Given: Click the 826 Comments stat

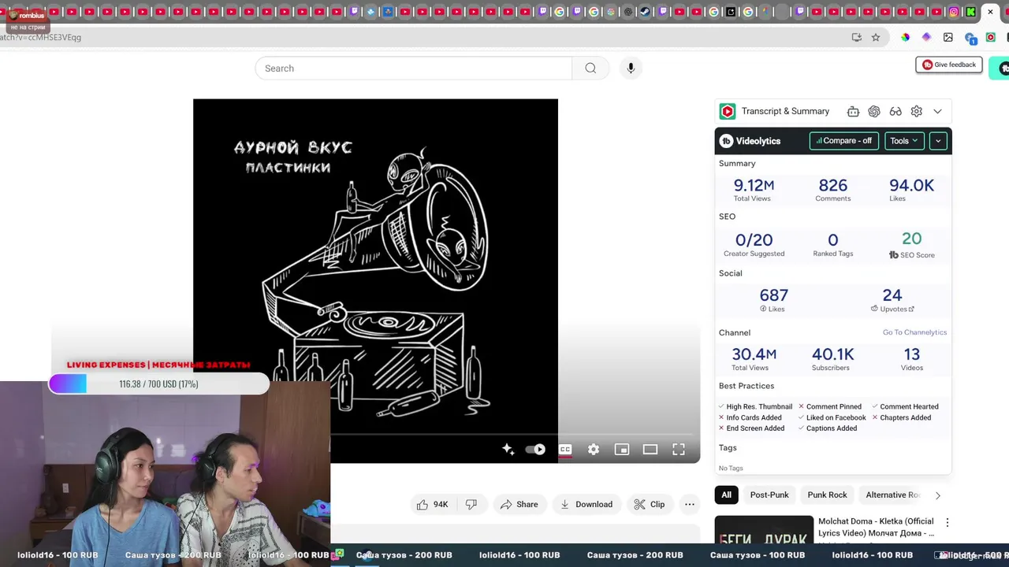Looking at the screenshot, I should [833, 189].
